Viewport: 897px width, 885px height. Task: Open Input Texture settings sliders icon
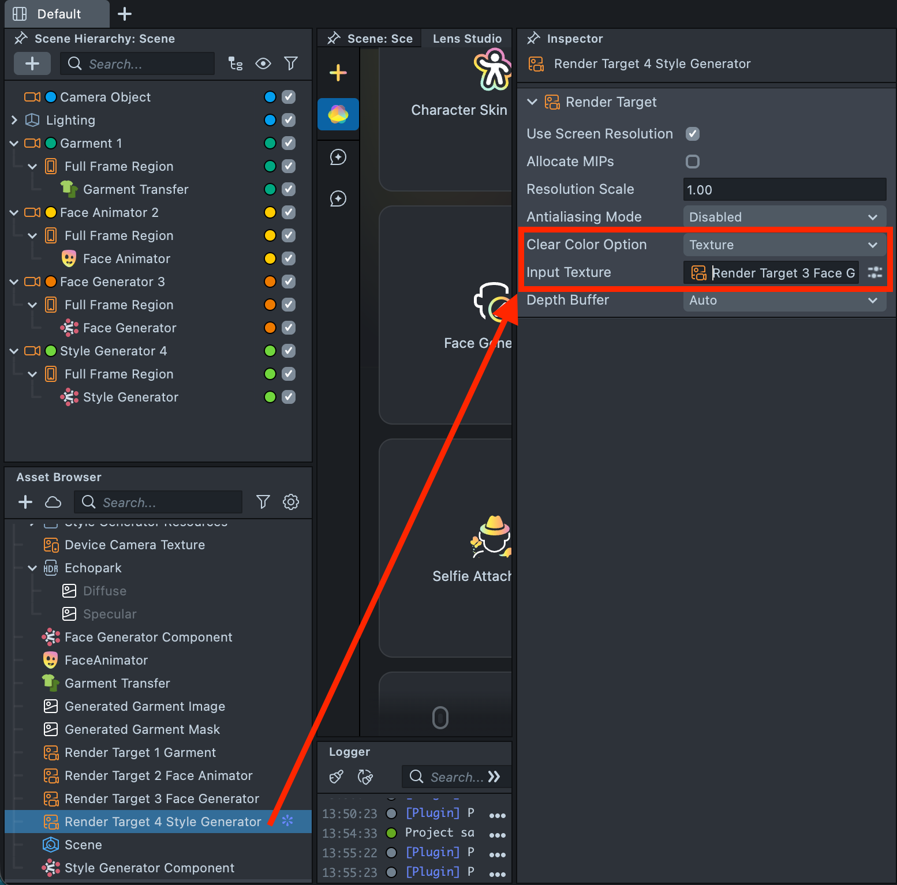point(875,272)
